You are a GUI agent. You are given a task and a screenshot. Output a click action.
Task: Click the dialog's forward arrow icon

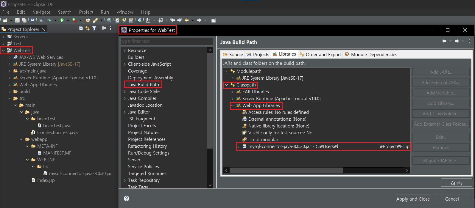457,41
